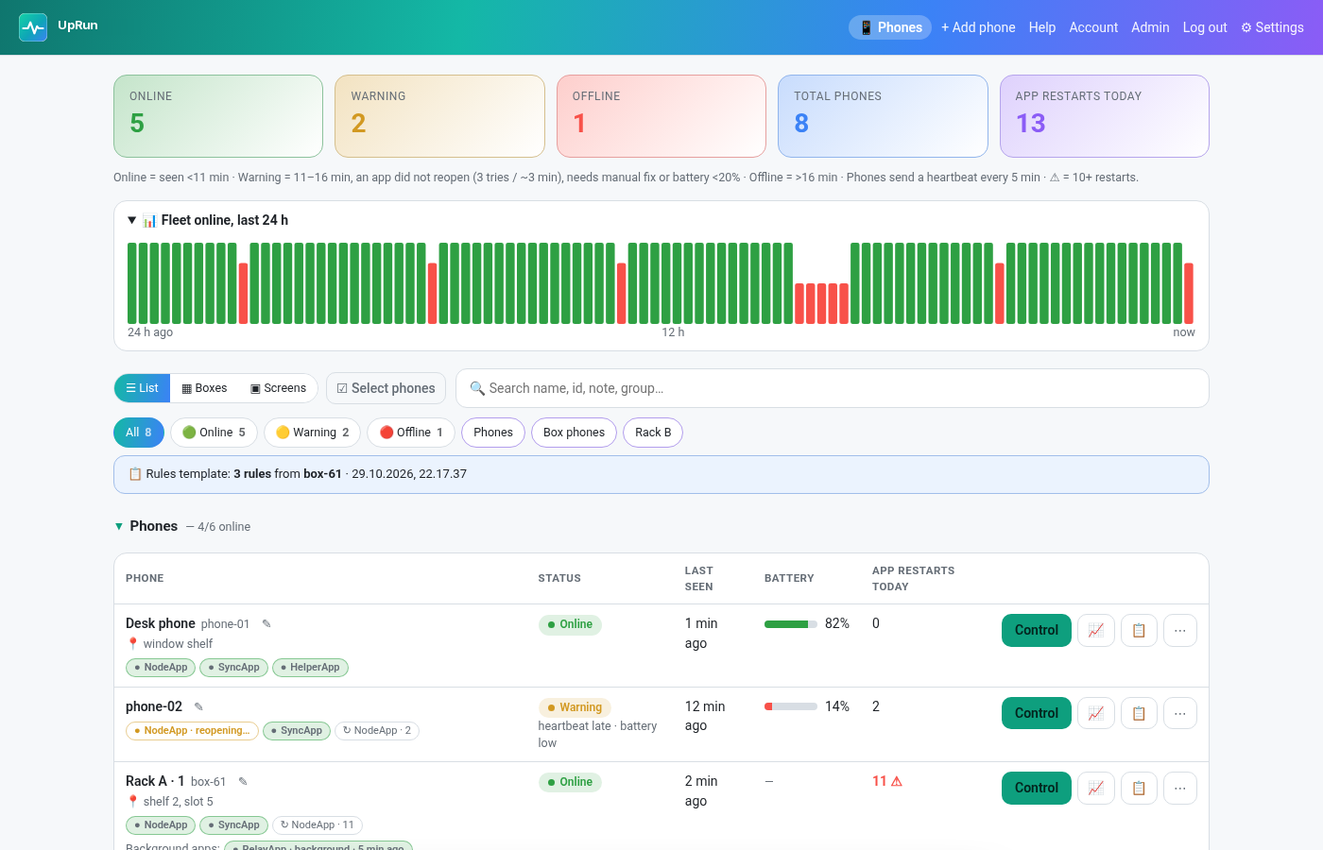Screen dimensions: 1323x850
Task: Filter phones by Warning status
Action: (312, 433)
